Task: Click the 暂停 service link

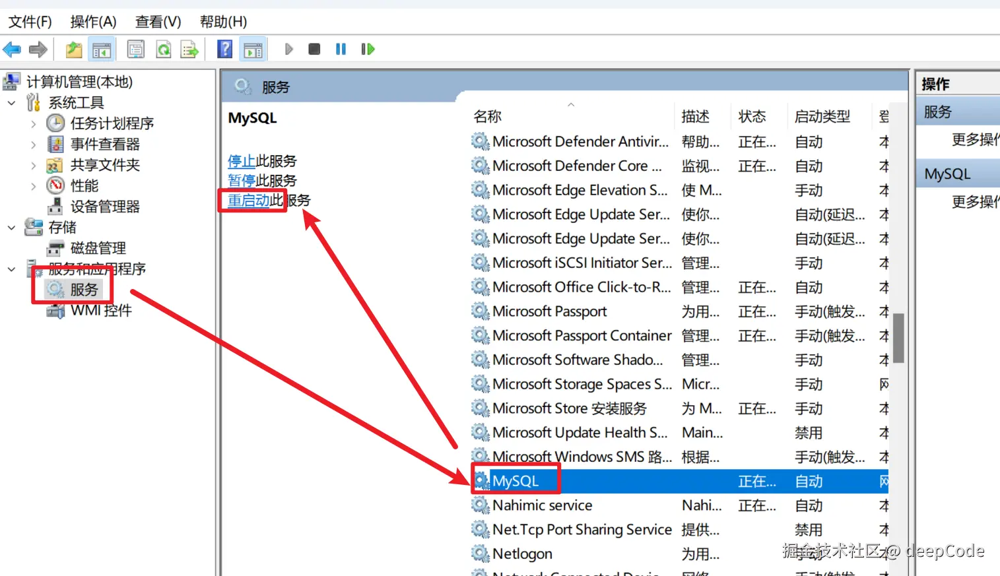Action: click(x=242, y=181)
